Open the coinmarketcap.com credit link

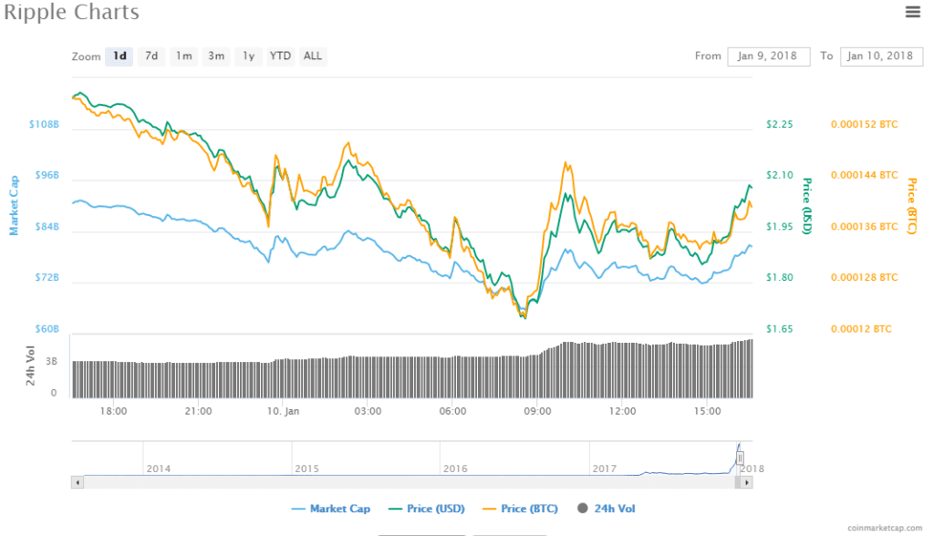[x=884, y=528]
